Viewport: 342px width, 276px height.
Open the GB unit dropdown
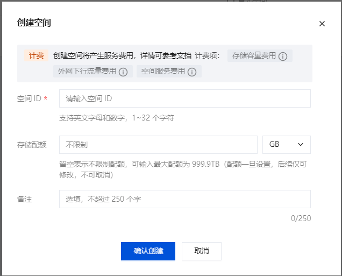tap(287, 145)
